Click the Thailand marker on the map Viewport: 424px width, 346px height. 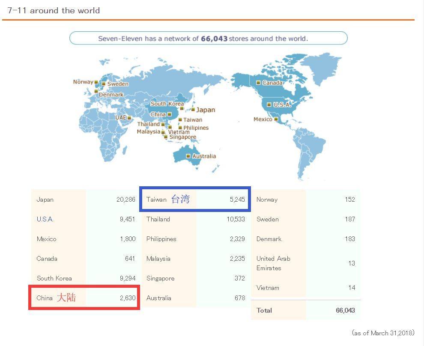[163, 124]
